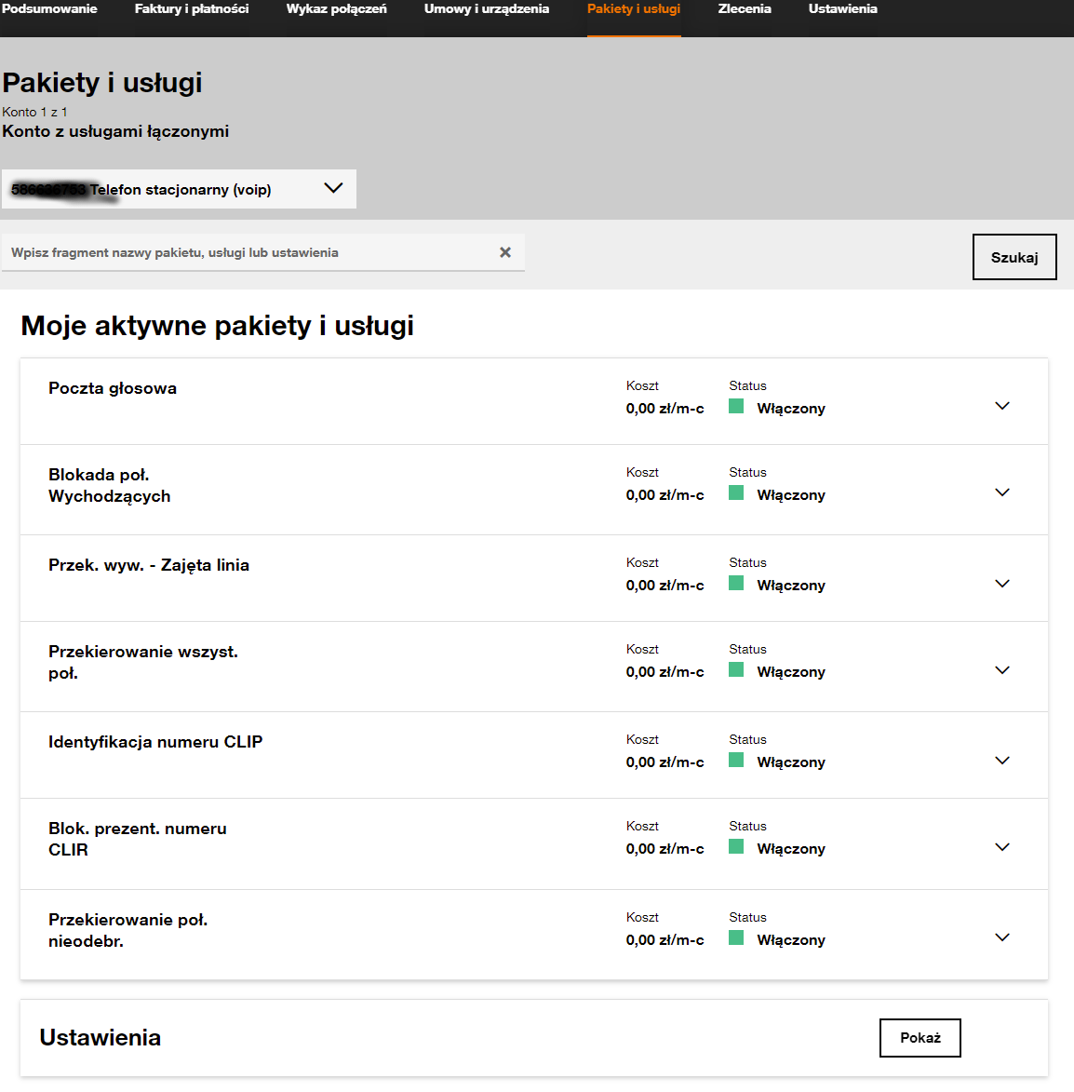Expand the Blokada poł. Wychodzących row
Screen dimensions: 1074x1092
coord(1002,492)
